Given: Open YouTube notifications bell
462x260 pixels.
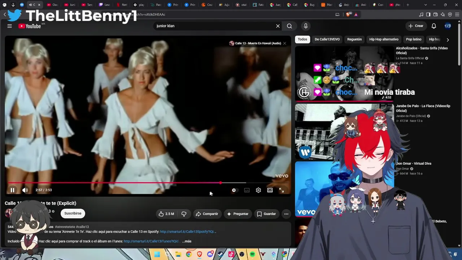Looking at the screenshot, I should coord(434,26).
